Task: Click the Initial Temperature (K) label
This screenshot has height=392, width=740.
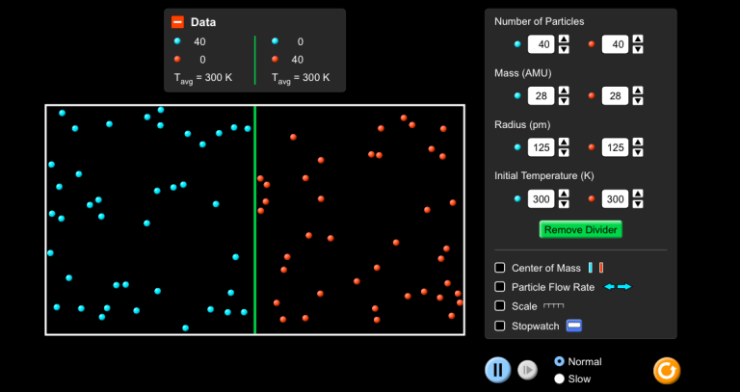Action: (x=544, y=175)
